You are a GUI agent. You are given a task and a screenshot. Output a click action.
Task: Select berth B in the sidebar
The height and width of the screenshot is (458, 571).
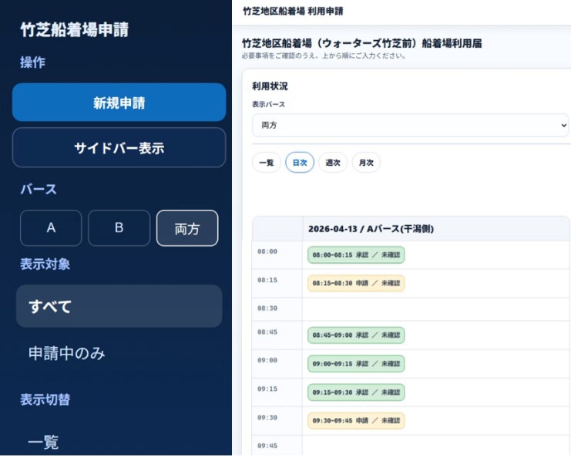click(x=119, y=228)
